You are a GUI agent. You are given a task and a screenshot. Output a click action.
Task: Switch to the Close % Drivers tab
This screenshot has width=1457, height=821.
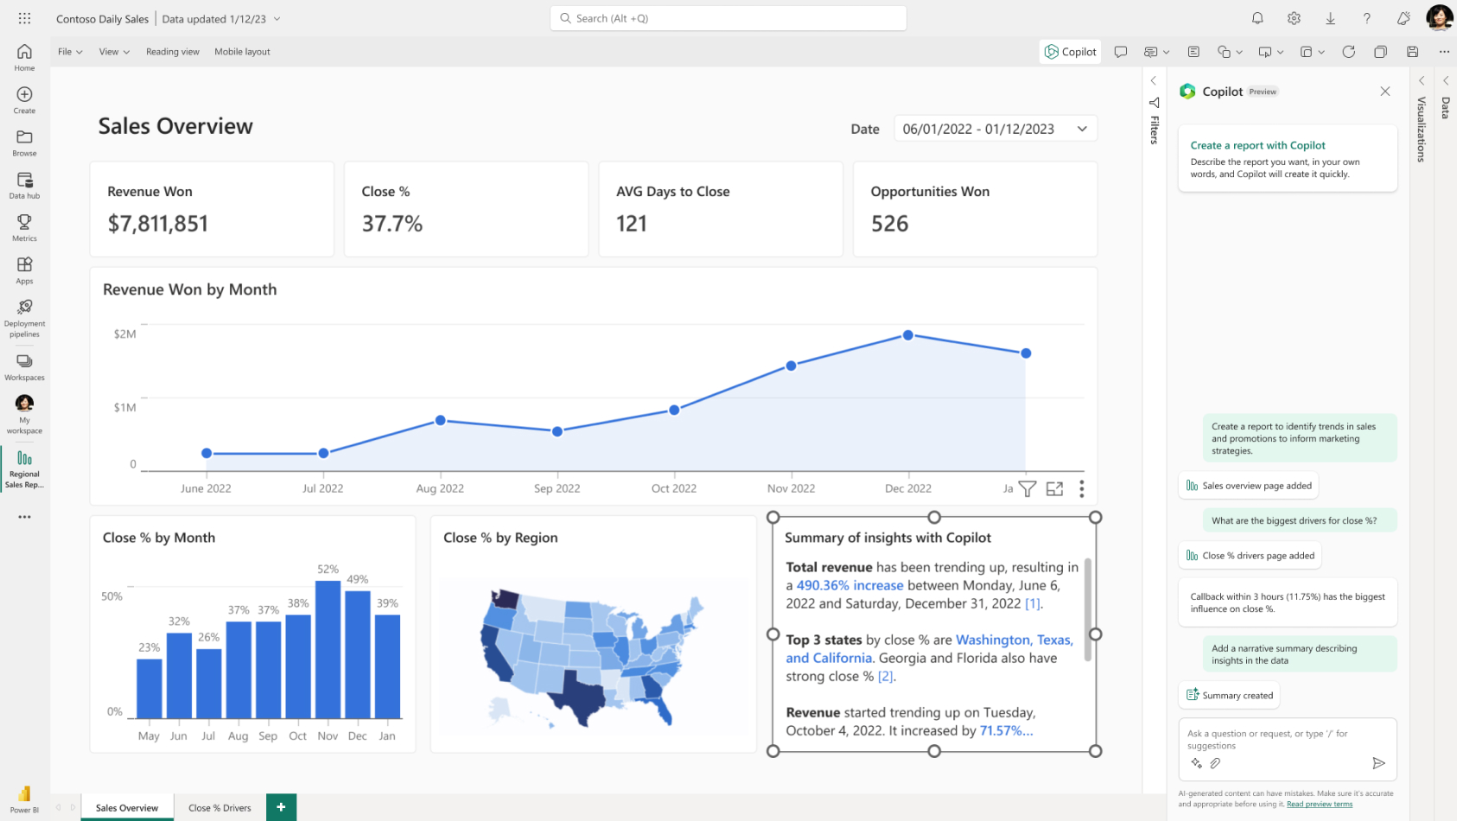click(x=220, y=808)
